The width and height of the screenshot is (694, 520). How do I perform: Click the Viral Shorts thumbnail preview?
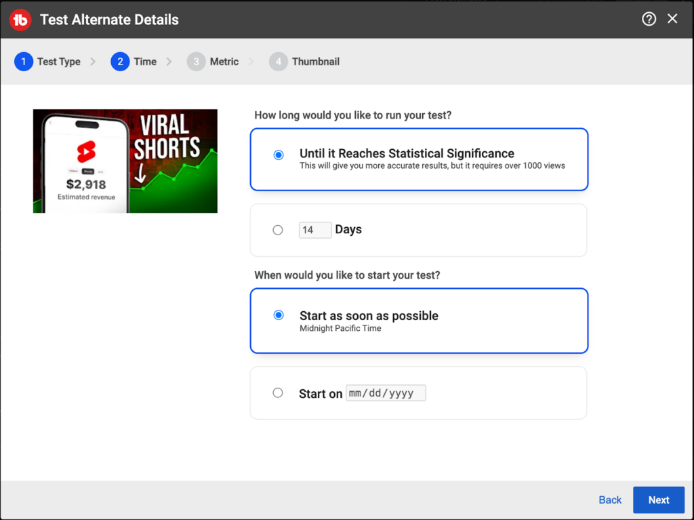[x=125, y=161]
